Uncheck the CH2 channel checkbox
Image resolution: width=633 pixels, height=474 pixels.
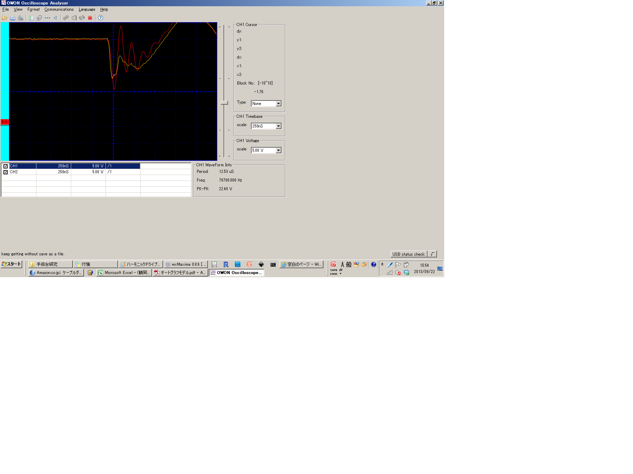[6, 172]
